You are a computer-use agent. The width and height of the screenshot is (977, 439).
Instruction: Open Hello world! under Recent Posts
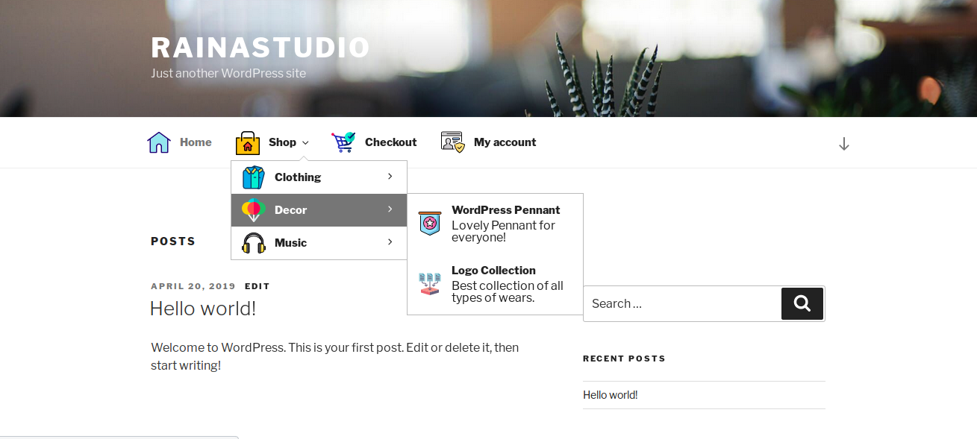pos(611,395)
